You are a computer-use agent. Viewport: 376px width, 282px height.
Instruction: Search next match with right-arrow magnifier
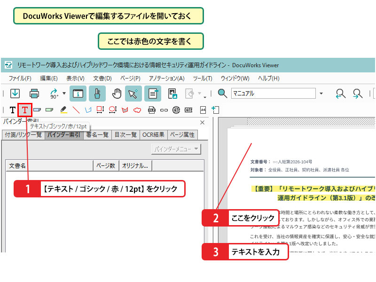(358, 93)
